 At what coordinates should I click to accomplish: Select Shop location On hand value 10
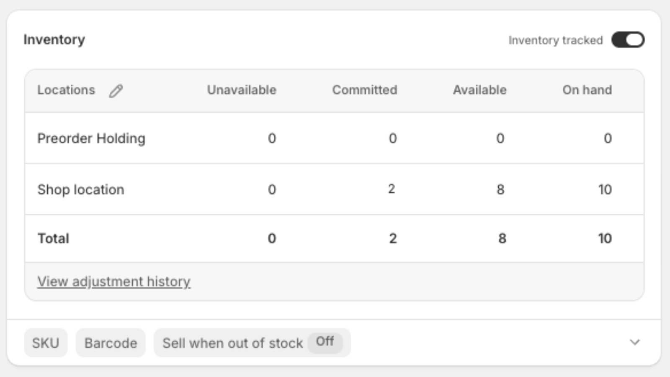pyautogui.click(x=605, y=189)
